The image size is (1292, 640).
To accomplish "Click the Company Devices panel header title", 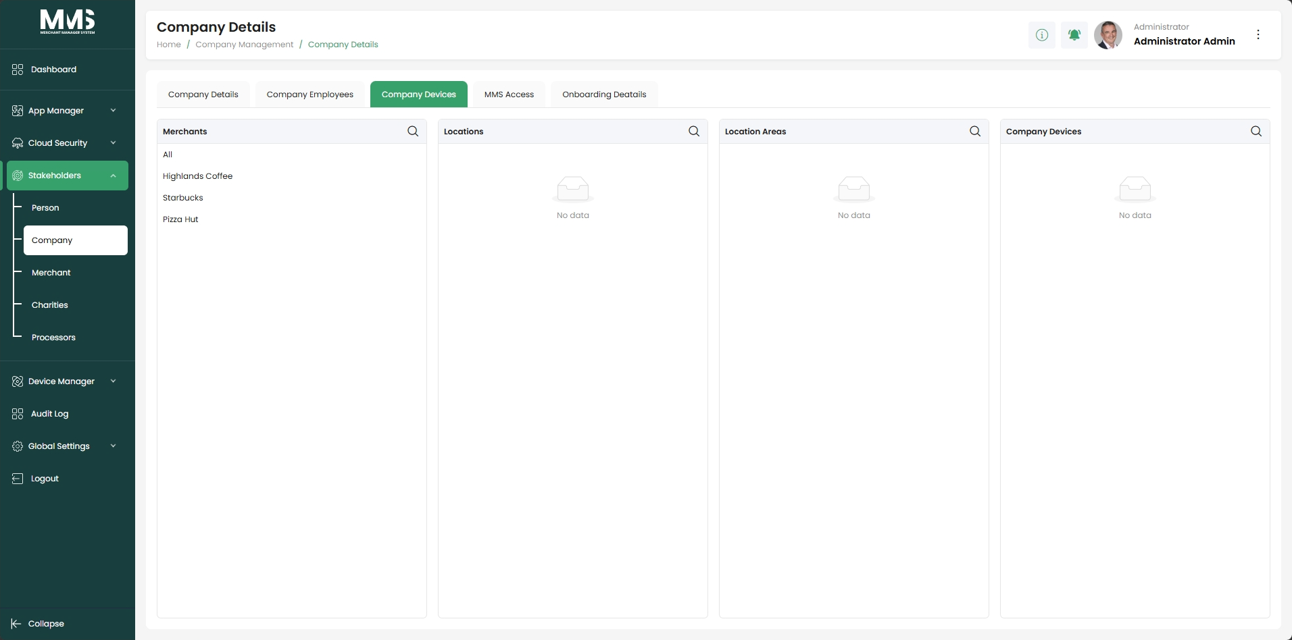I will coord(1044,132).
